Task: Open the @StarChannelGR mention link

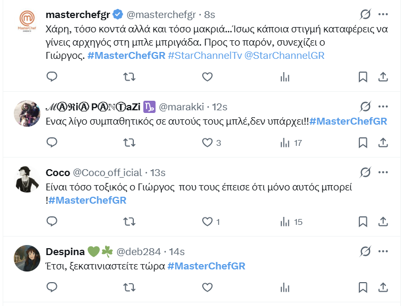Action: coord(284,56)
